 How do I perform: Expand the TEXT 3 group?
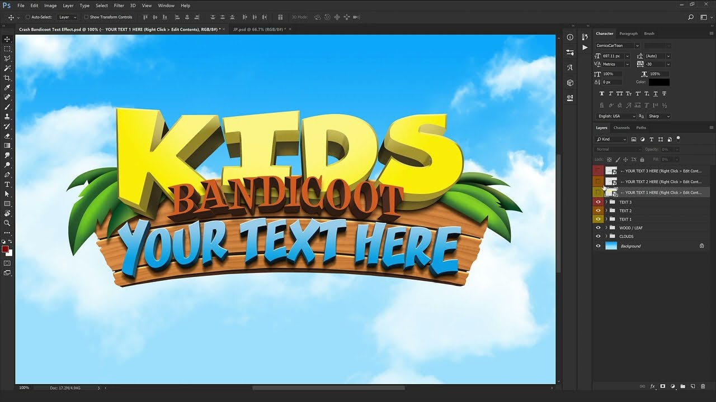(606, 202)
